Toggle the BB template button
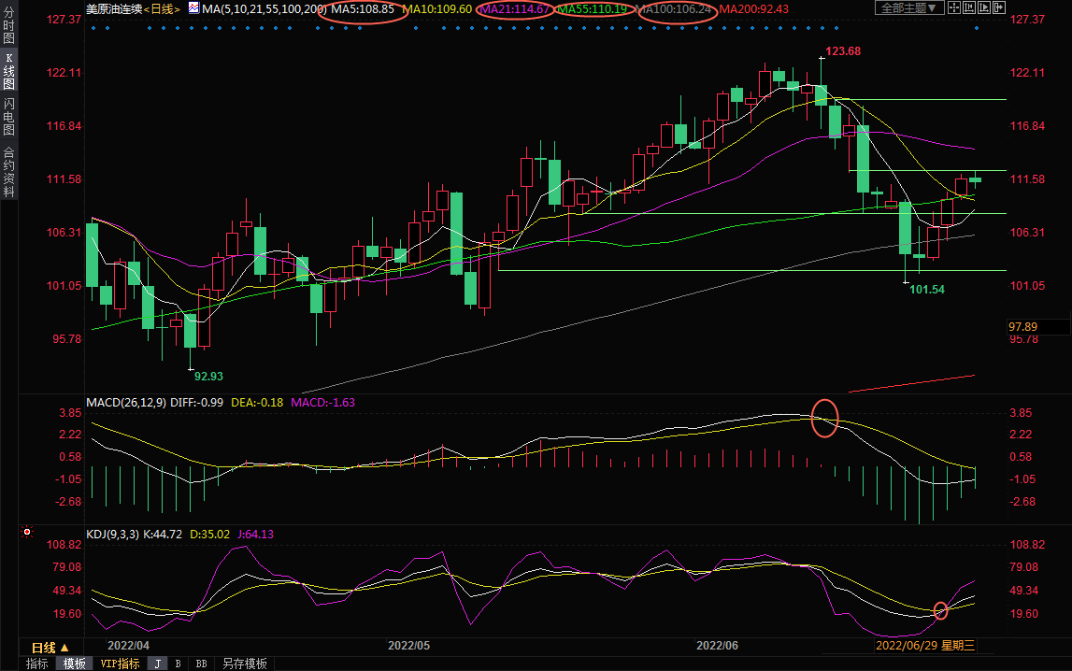1072x671 pixels. coord(201,664)
